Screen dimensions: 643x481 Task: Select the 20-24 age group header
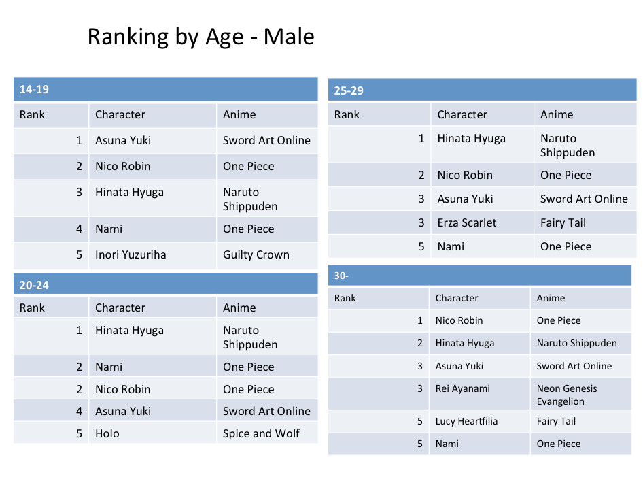click(x=165, y=285)
